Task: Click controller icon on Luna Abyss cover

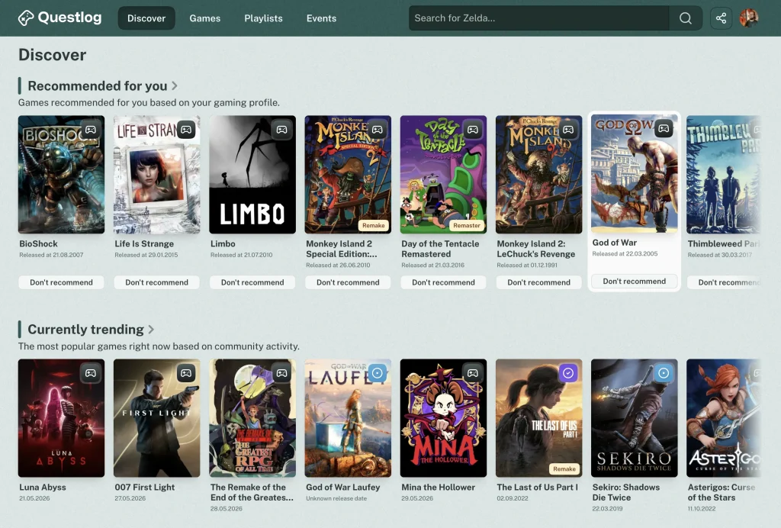Action: (91, 373)
